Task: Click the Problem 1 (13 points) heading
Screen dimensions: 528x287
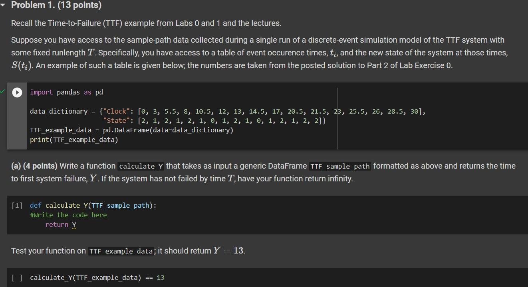Action: click(x=56, y=5)
